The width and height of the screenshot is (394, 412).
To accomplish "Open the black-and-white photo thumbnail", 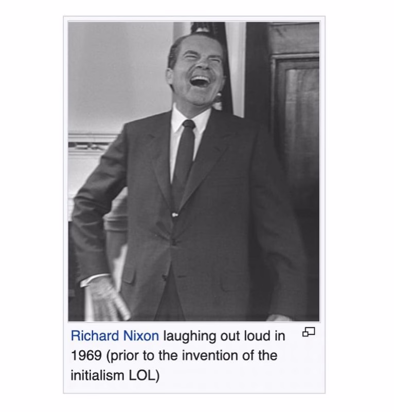I will point(194,172).
